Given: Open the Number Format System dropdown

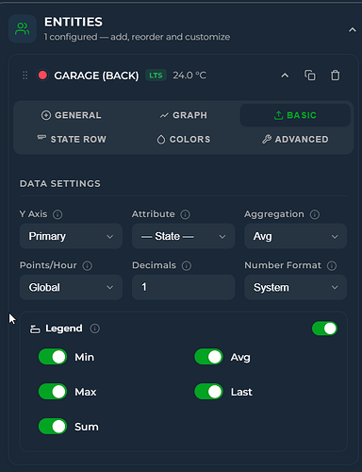Looking at the screenshot, I should (x=295, y=287).
